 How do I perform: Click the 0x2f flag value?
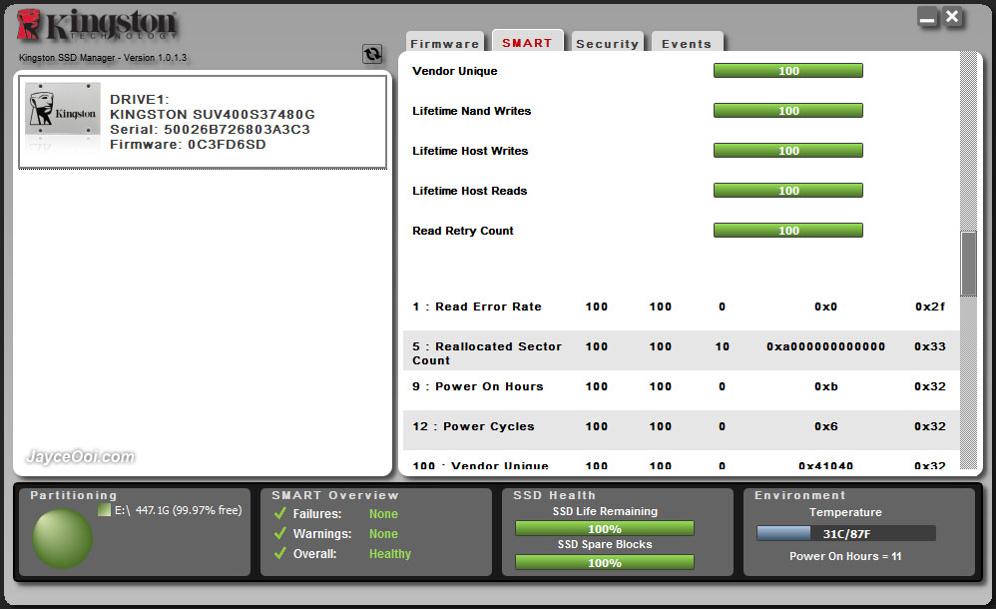click(930, 306)
